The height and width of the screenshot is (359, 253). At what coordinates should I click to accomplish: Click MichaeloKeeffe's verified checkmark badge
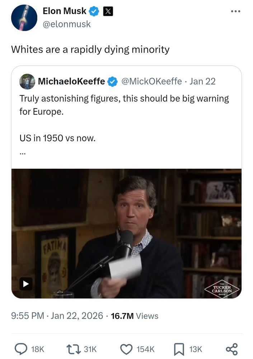point(113,82)
